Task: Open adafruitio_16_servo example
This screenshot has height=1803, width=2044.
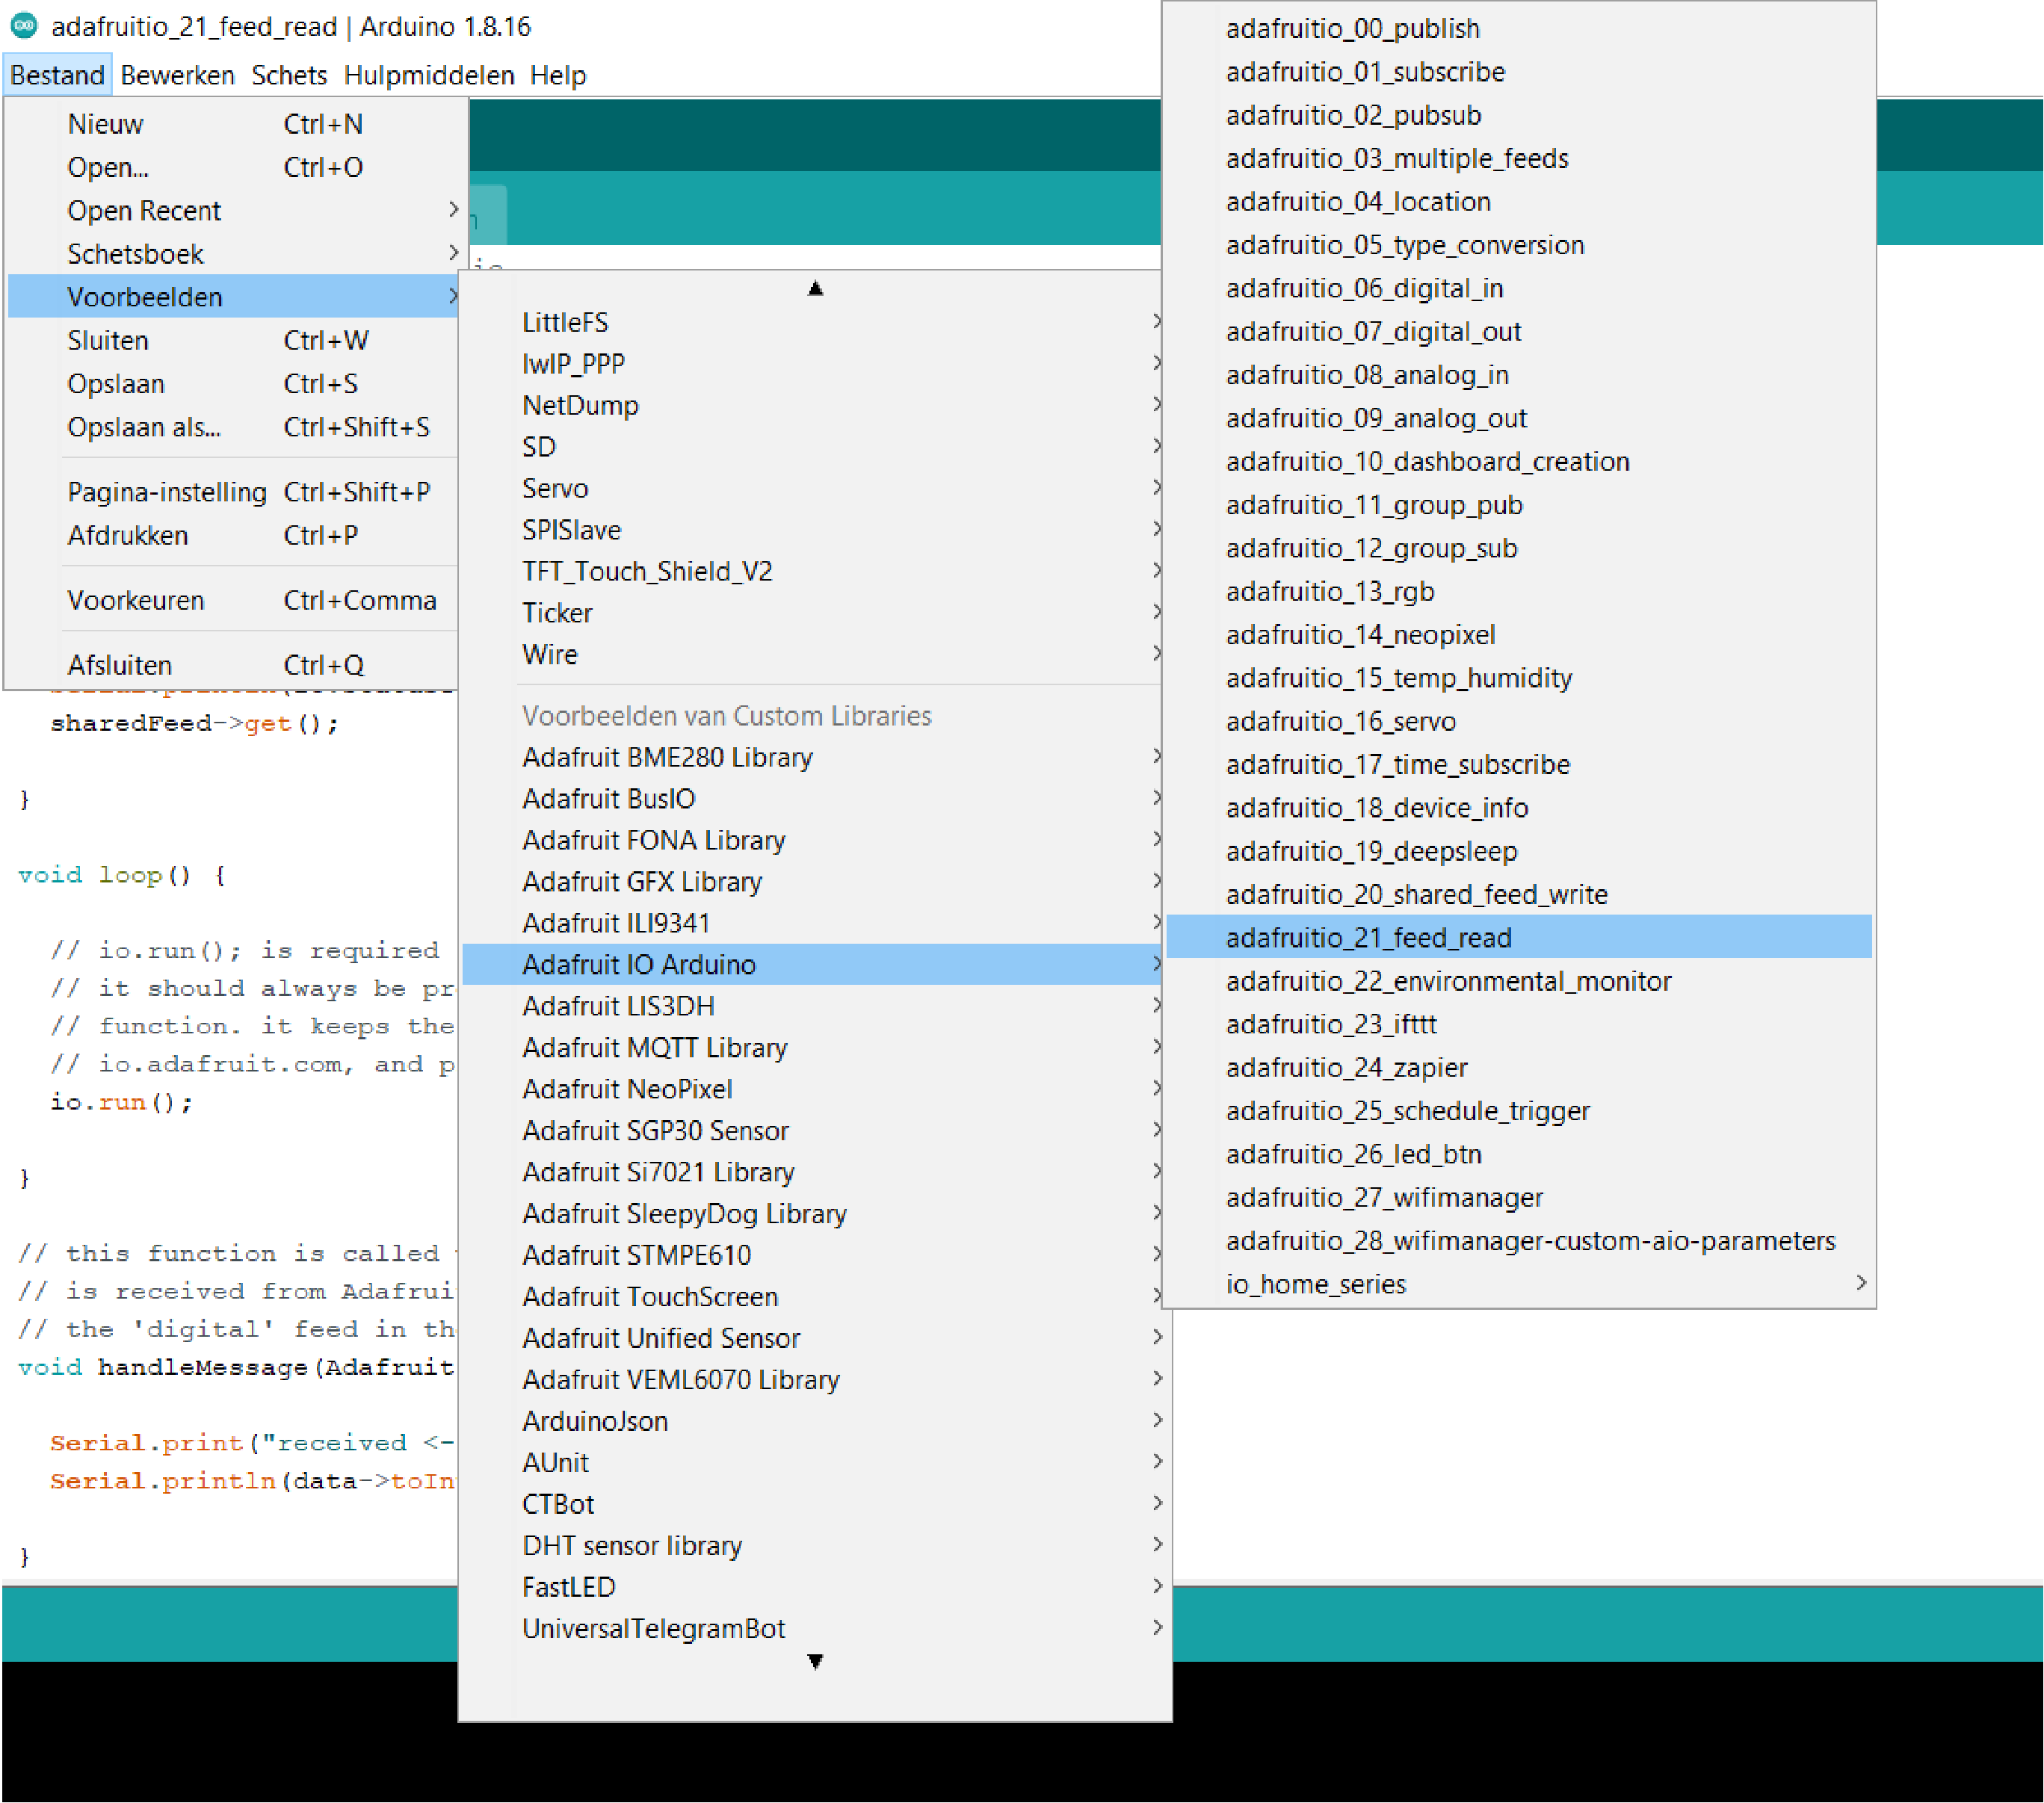Action: [1519, 721]
